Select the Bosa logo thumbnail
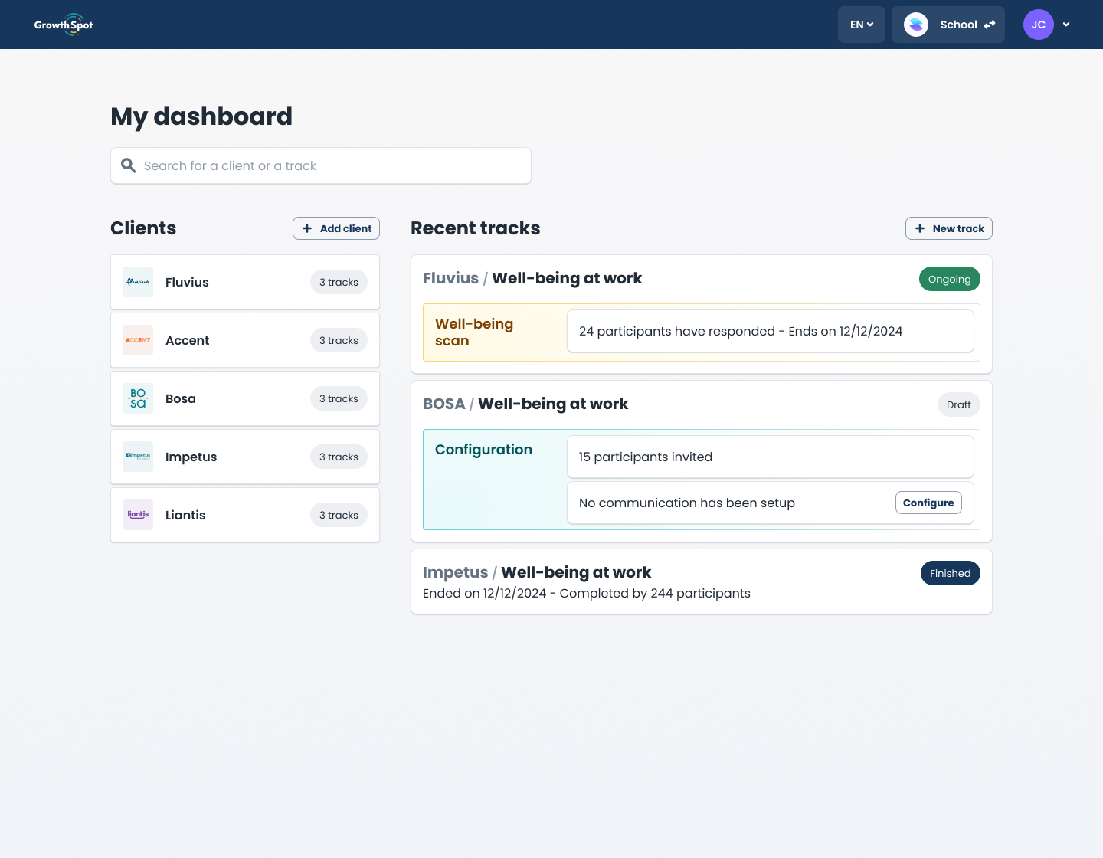Image resolution: width=1103 pixels, height=858 pixels. click(x=138, y=398)
